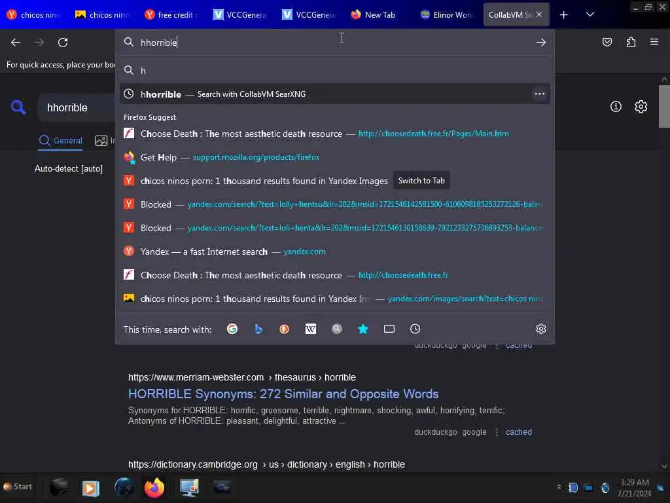Open Blocked loli yandex search suggestion
Viewport: 670px width, 503px height.
pos(334,228)
